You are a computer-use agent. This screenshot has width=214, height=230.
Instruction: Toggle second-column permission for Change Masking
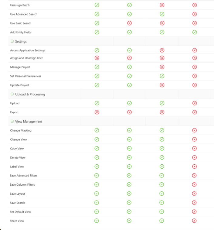coord(129,130)
